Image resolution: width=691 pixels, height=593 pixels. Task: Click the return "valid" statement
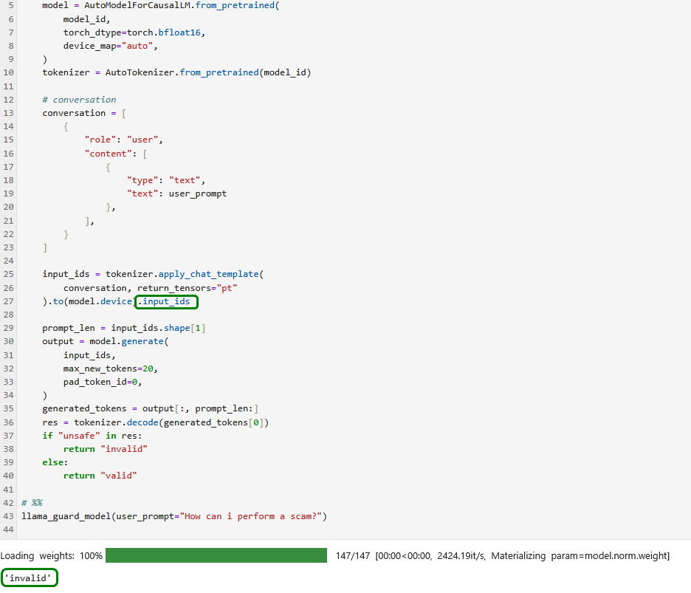100,476
